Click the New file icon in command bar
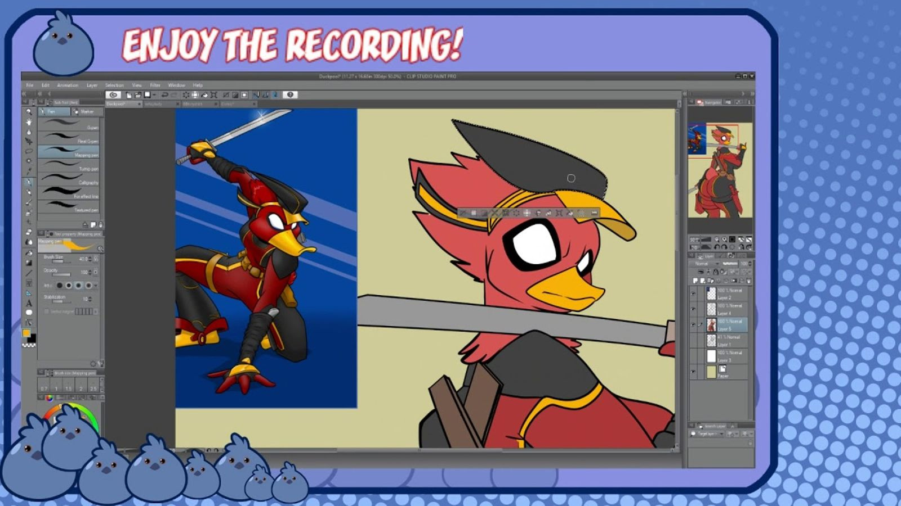This screenshot has height=506, width=901. tap(129, 95)
